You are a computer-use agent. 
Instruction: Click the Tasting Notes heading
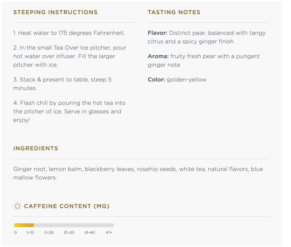[174, 12]
